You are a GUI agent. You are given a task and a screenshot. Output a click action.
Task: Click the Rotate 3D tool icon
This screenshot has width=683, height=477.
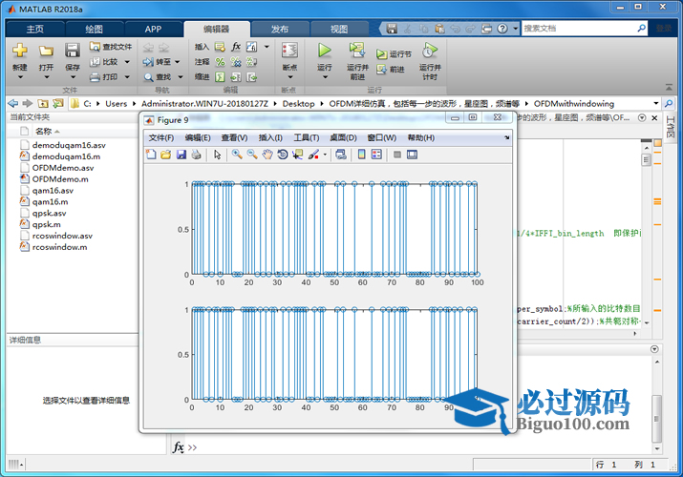pyautogui.click(x=283, y=155)
